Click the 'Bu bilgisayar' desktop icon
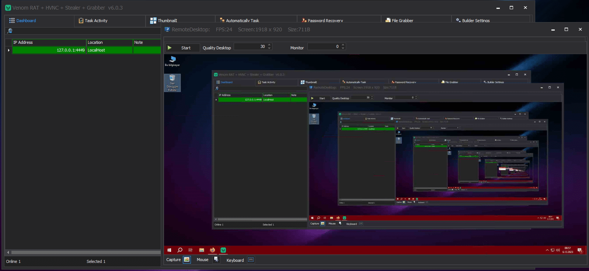Viewport: 589px width, 271px height. 172,60
